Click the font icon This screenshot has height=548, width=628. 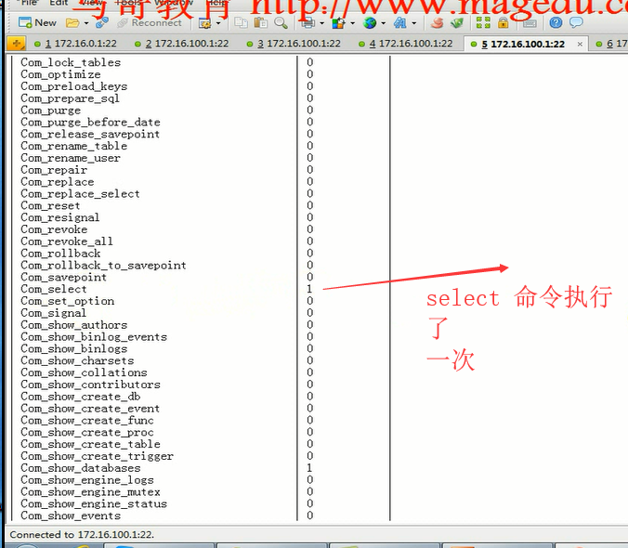click(400, 23)
